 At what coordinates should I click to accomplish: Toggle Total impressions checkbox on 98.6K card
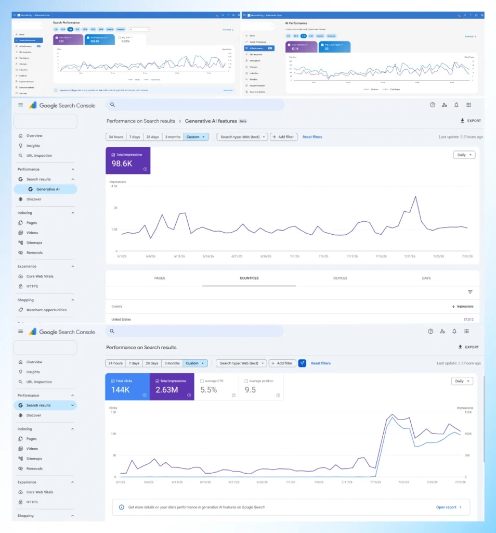113,155
